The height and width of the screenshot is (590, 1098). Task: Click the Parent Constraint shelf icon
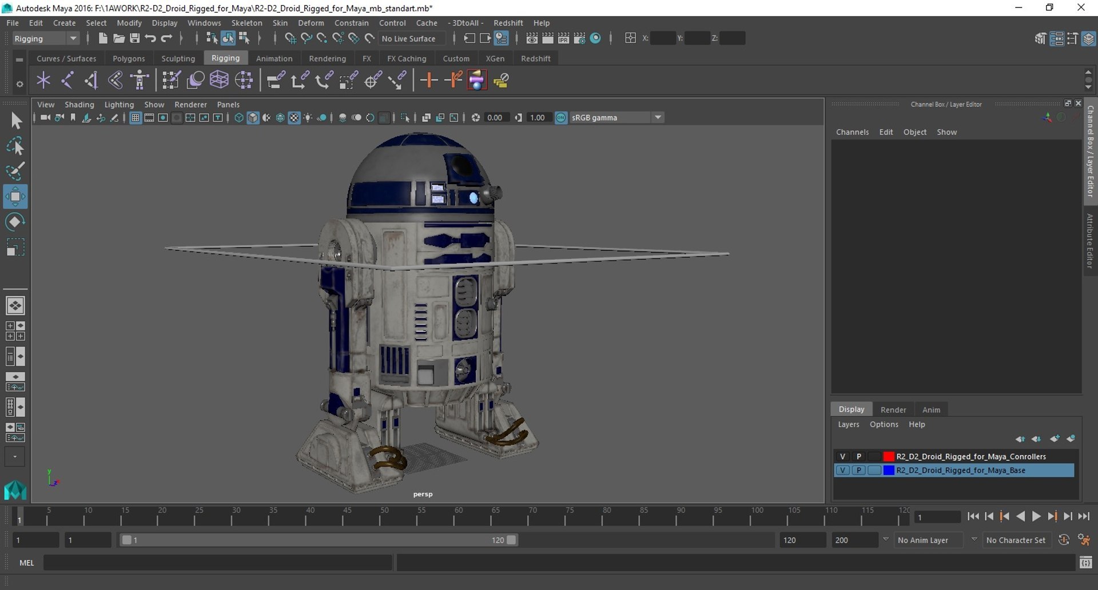[276, 80]
